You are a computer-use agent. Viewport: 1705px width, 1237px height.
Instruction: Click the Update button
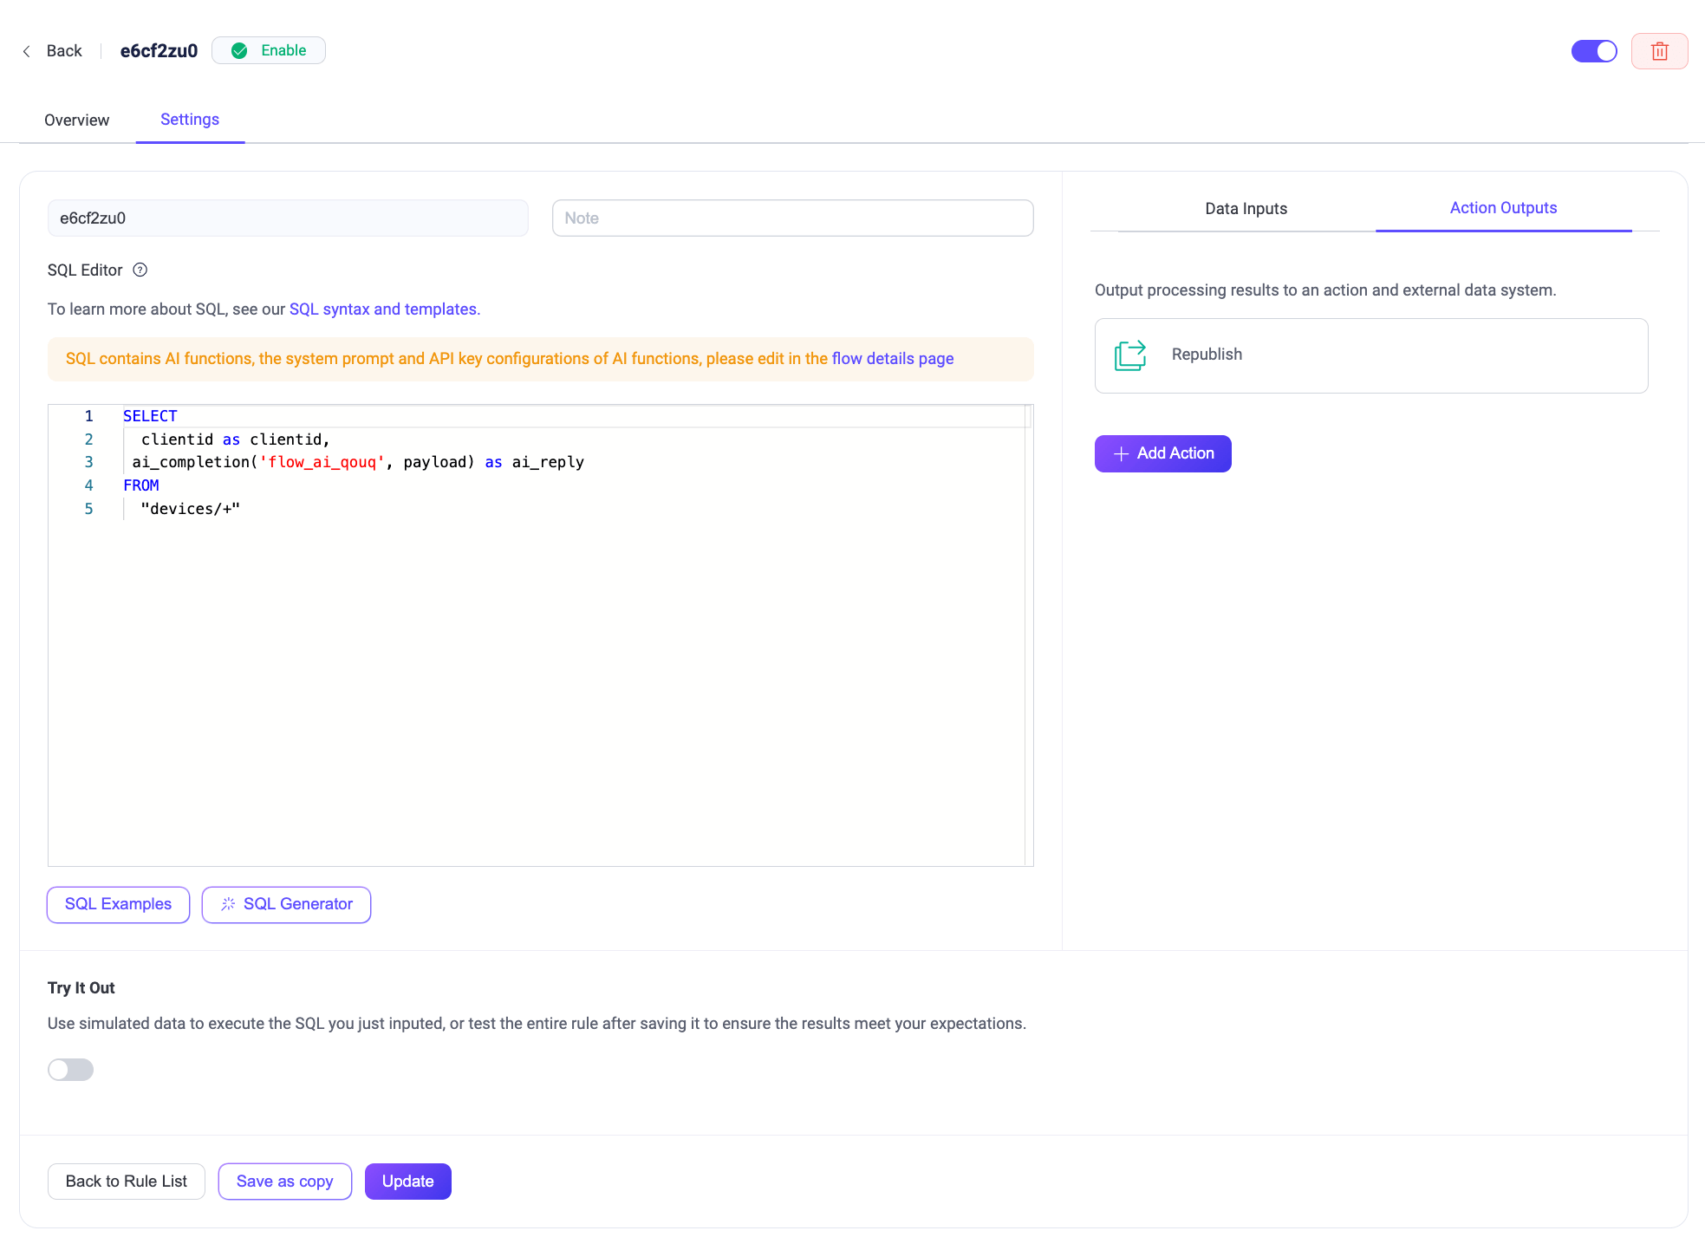coord(407,1181)
